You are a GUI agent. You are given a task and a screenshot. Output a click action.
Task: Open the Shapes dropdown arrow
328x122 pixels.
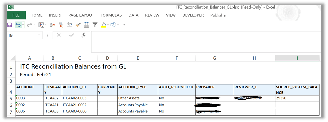click(x=118, y=25)
